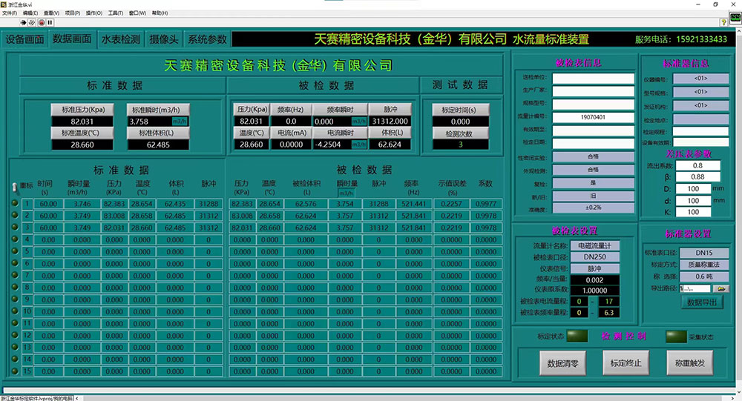Click the folder browse icon beside 导出路径
742x401 pixels.
(721, 288)
